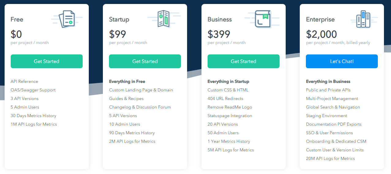
Task: Click the Business plan bookmarked book icon
Action: pyautogui.click(x=262, y=19)
